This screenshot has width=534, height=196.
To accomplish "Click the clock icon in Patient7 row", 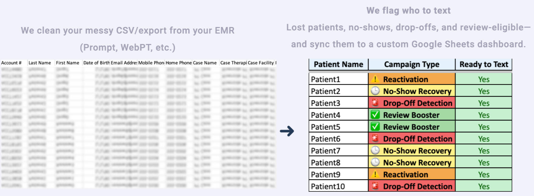I will (x=375, y=150).
